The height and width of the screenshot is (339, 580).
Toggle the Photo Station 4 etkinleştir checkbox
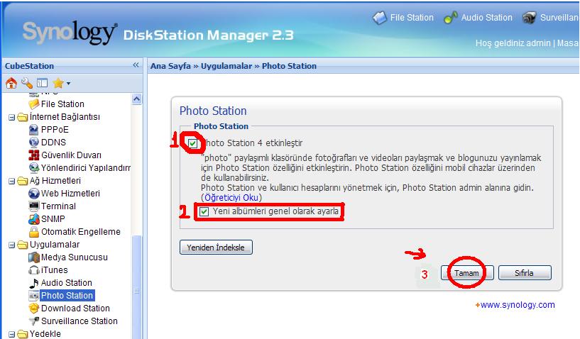coord(193,143)
